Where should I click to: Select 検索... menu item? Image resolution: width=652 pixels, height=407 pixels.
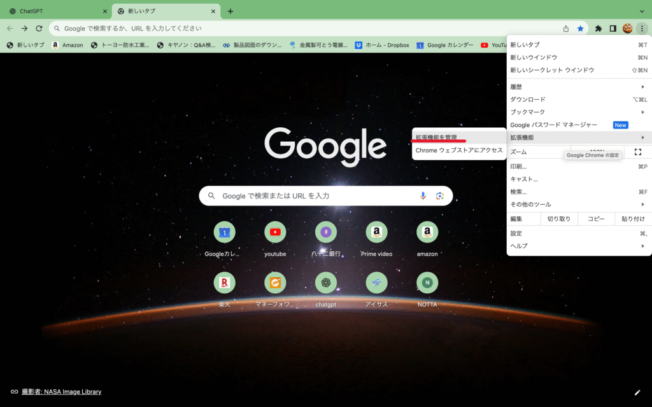coord(579,192)
